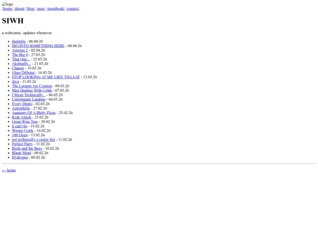Screen dimensions: 318x238
Task: View Anatomy Of A Shitty Pizza
Action: pyautogui.click(x=34, y=113)
